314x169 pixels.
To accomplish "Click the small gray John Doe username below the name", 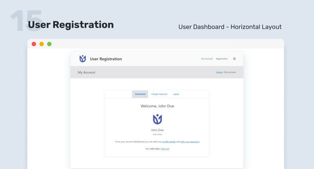I will click(x=157, y=134).
